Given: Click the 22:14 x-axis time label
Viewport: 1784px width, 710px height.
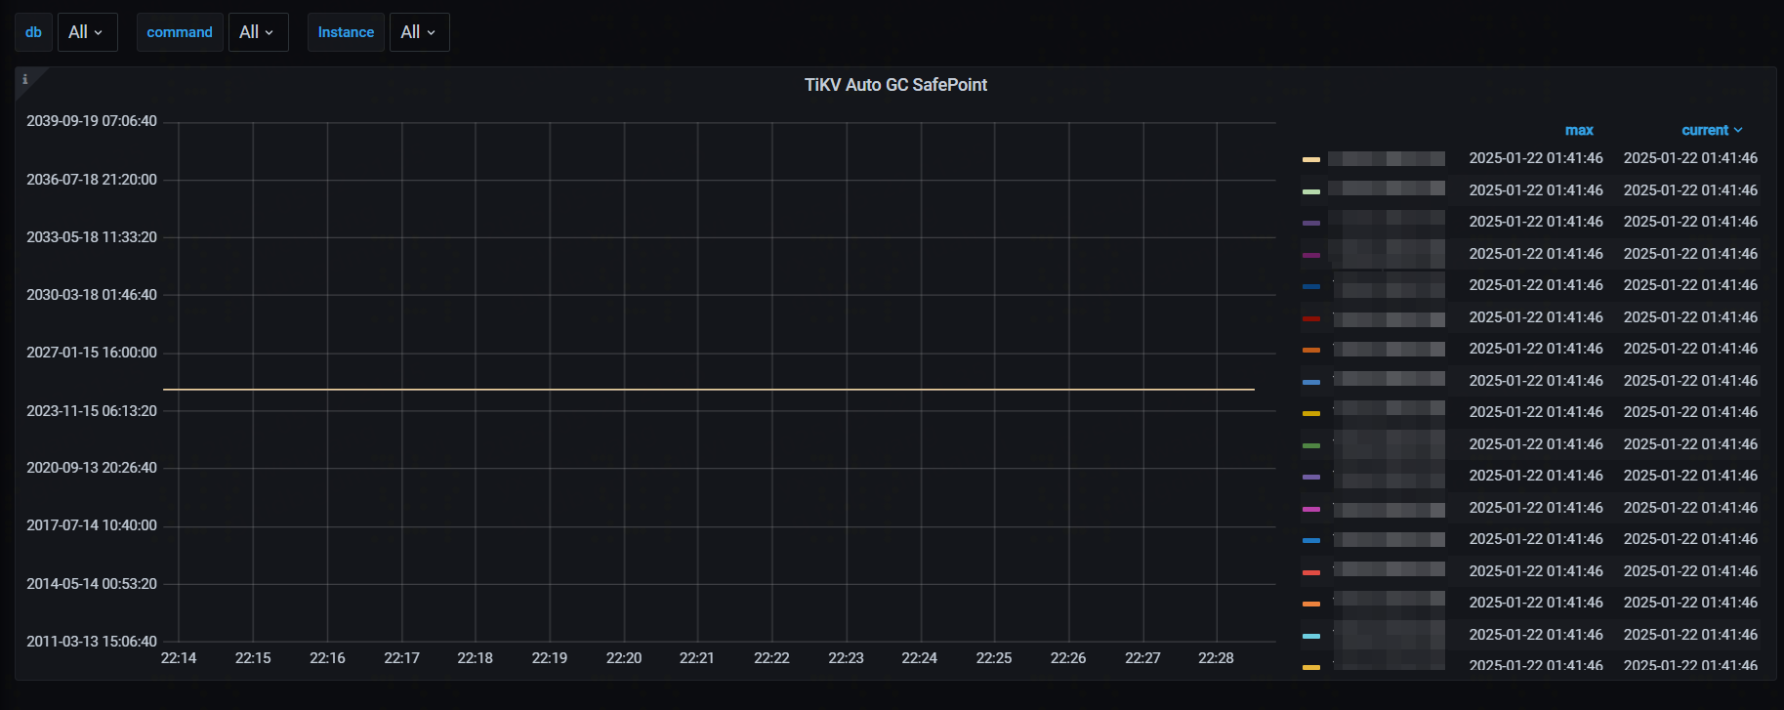Looking at the screenshot, I should click(x=179, y=658).
